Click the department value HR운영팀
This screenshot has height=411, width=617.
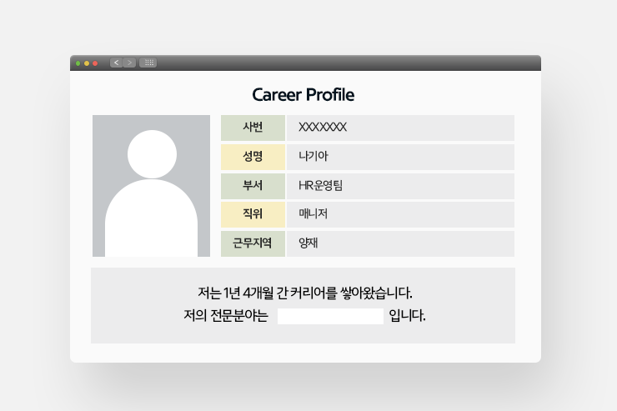coord(321,185)
